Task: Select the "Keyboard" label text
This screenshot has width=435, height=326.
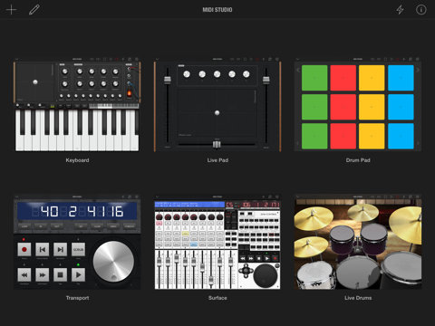Action: tap(77, 160)
